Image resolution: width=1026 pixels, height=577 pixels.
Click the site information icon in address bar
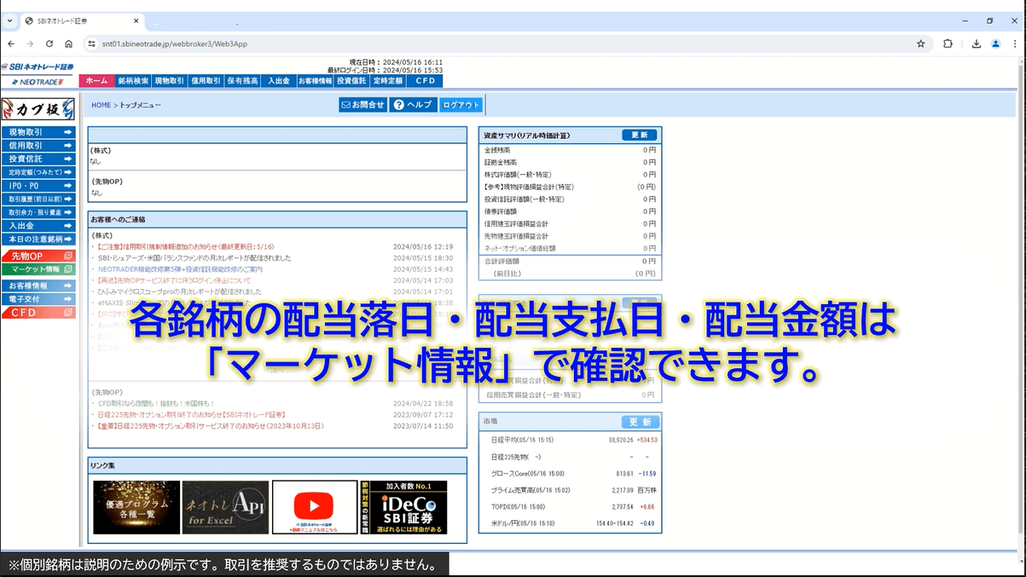(x=92, y=43)
